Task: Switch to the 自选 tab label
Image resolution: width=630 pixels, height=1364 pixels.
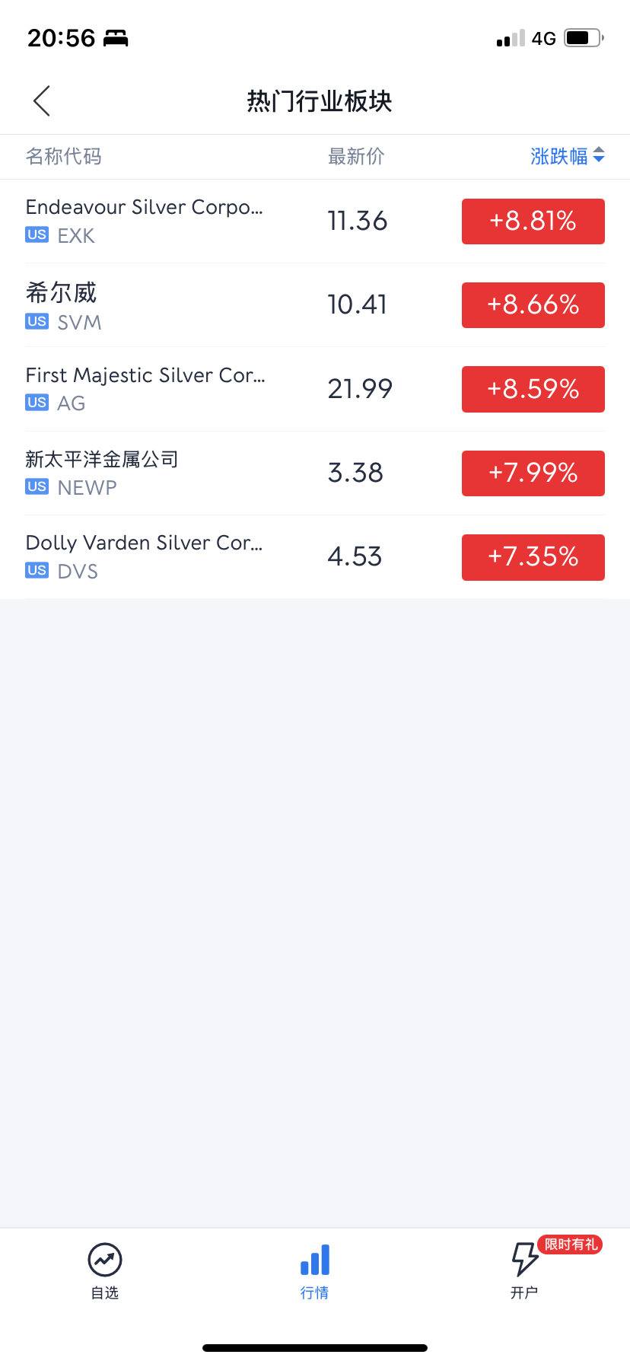Action: 105,1292
